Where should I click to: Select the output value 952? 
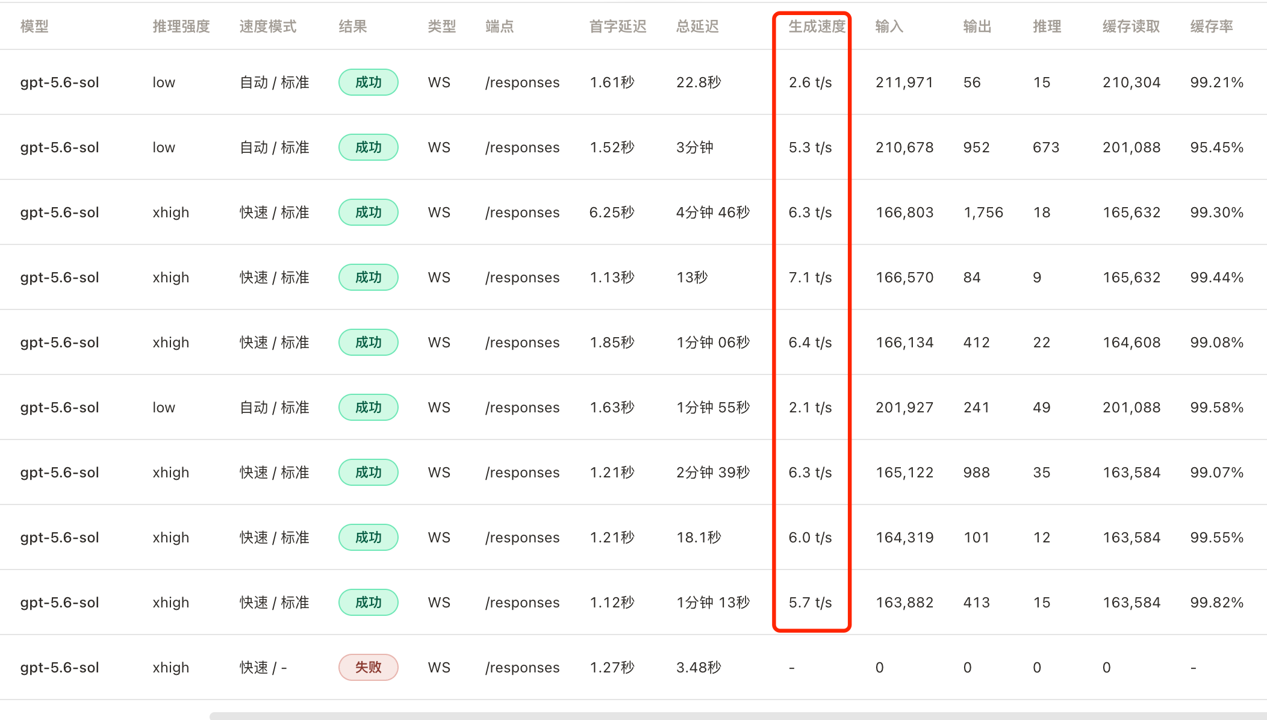[x=977, y=147]
